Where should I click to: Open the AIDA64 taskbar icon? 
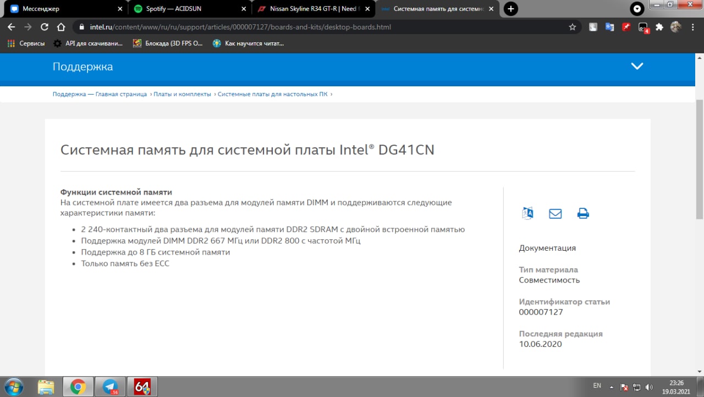click(x=142, y=387)
